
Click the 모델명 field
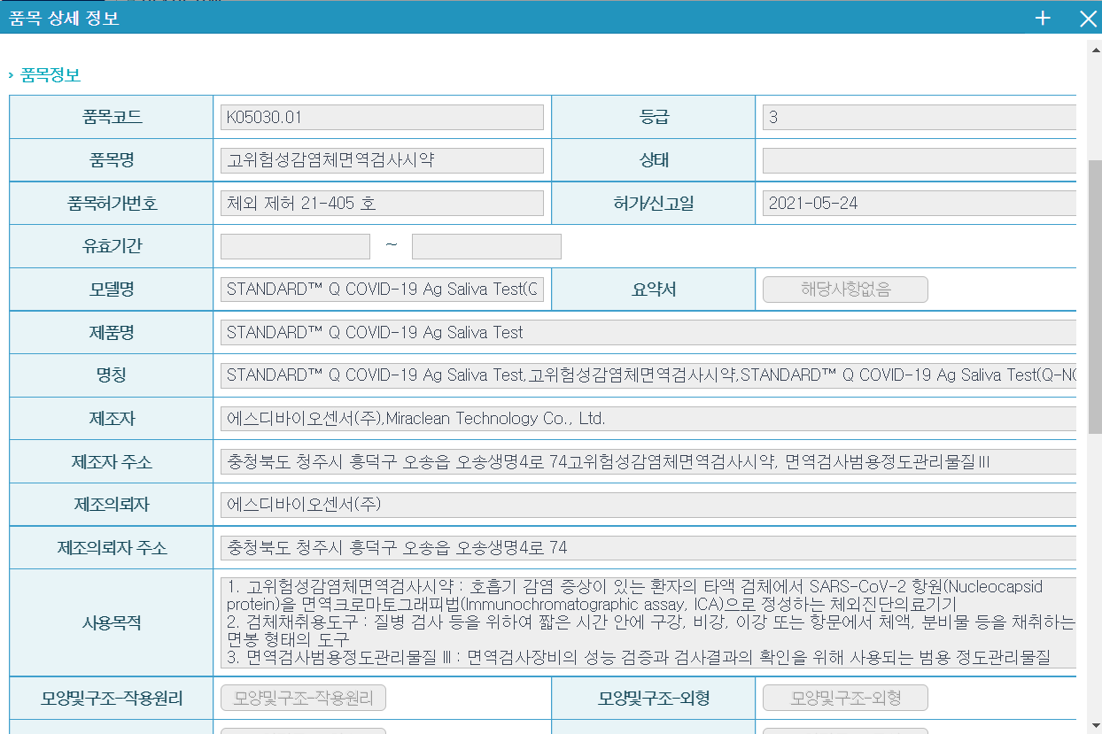pos(382,290)
